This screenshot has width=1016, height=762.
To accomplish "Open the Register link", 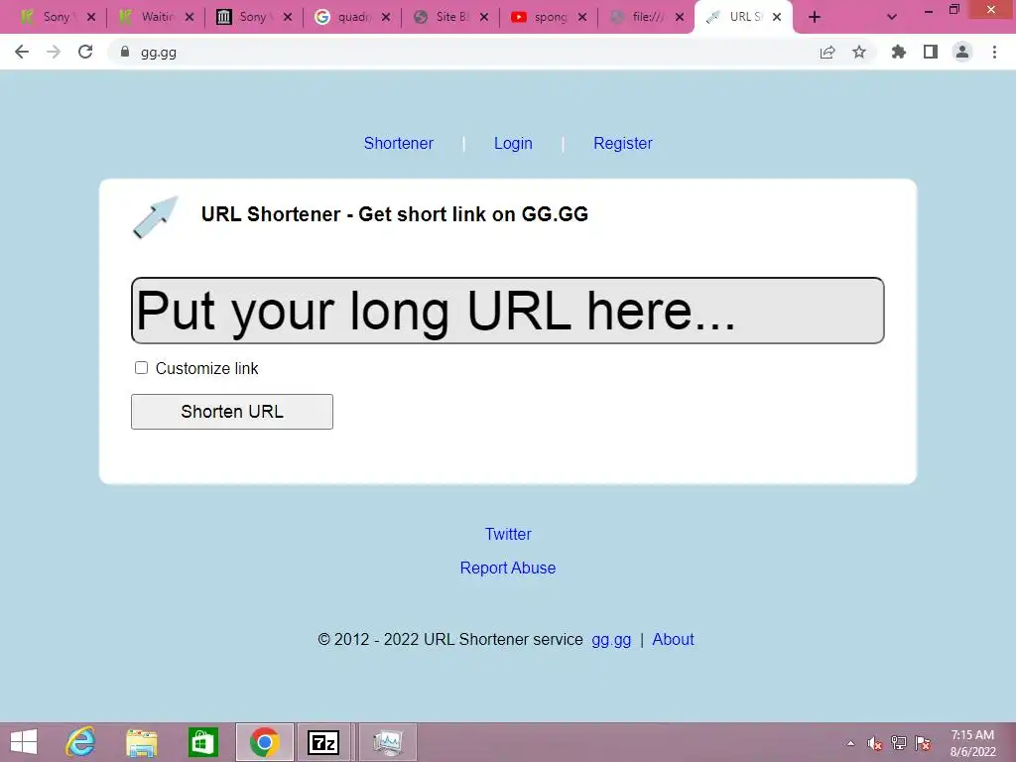I will pyautogui.click(x=623, y=143).
